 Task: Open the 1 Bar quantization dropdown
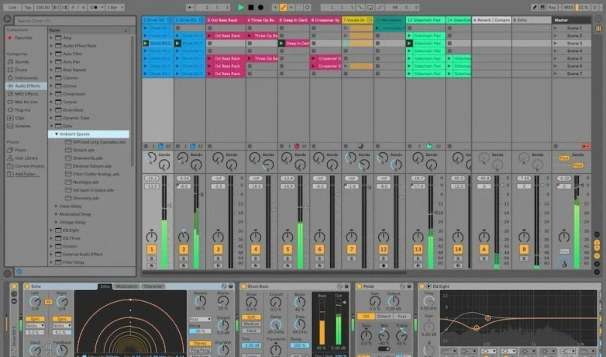115,7
